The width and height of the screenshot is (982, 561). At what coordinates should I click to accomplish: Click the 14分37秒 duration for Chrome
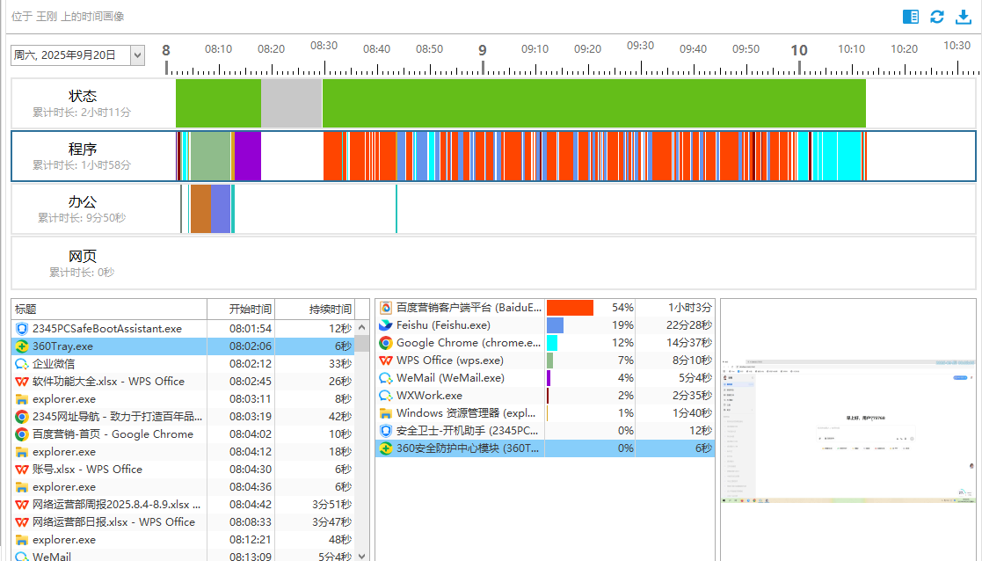[689, 342]
